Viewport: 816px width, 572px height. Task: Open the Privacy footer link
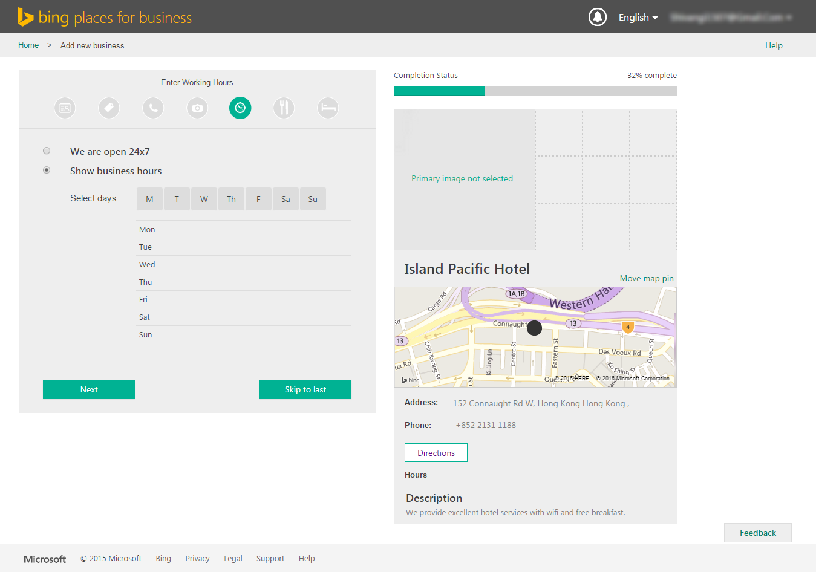click(197, 559)
